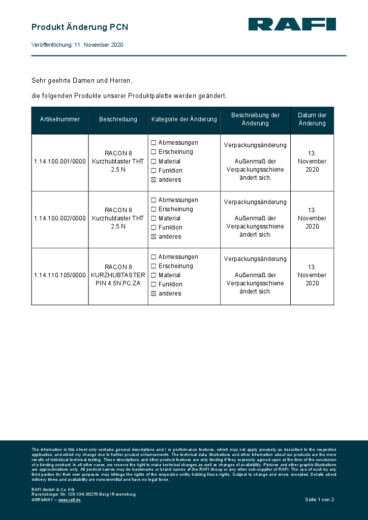
Task: Open the www.rafi.de link in footer
Action: [x=70, y=500]
